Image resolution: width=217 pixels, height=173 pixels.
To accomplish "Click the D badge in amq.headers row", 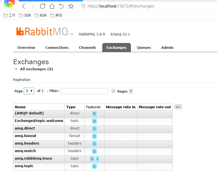I will (94, 144).
